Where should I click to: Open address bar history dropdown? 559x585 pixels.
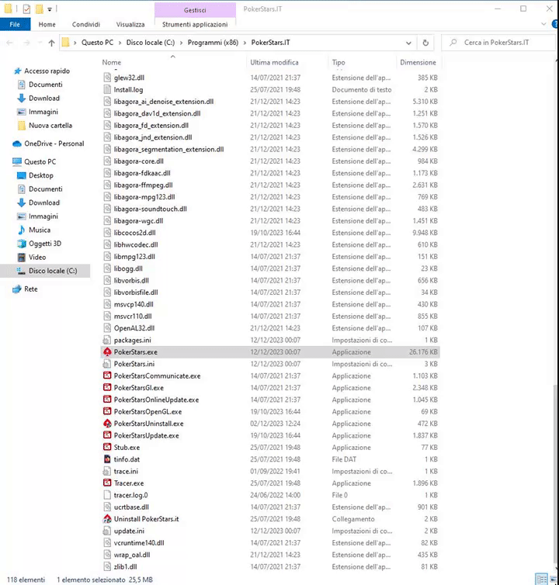click(x=408, y=43)
